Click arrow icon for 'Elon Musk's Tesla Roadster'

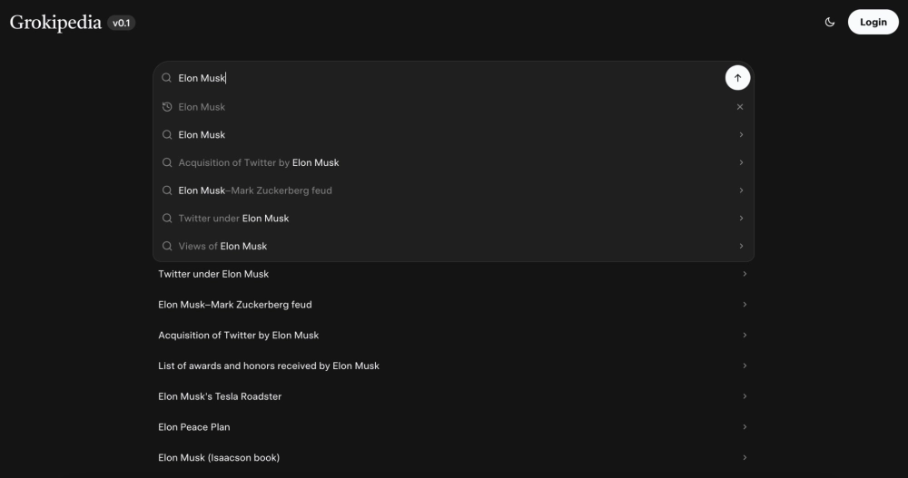[x=745, y=396]
